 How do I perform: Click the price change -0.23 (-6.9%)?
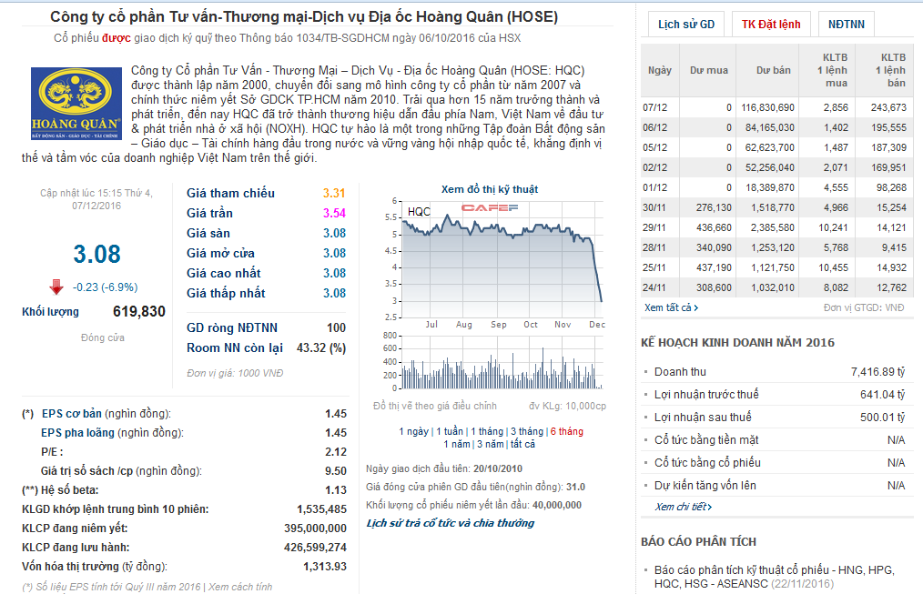tap(106, 287)
